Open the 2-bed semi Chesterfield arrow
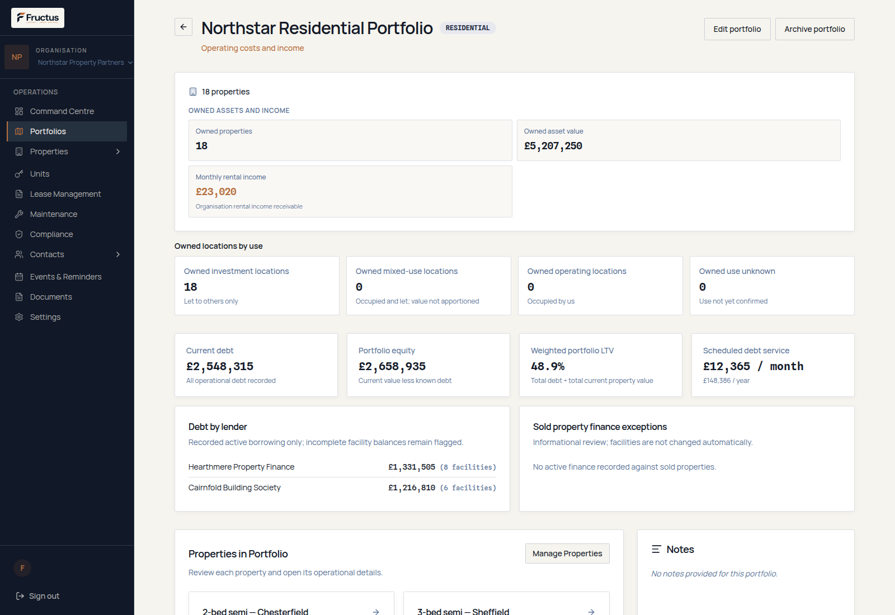The height and width of the screenshot is (615, 895). (x=376, y=612)
